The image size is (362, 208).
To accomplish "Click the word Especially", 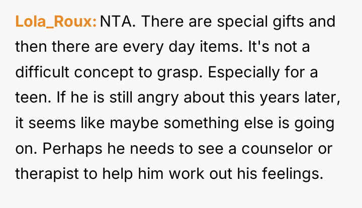I will 244,73.
